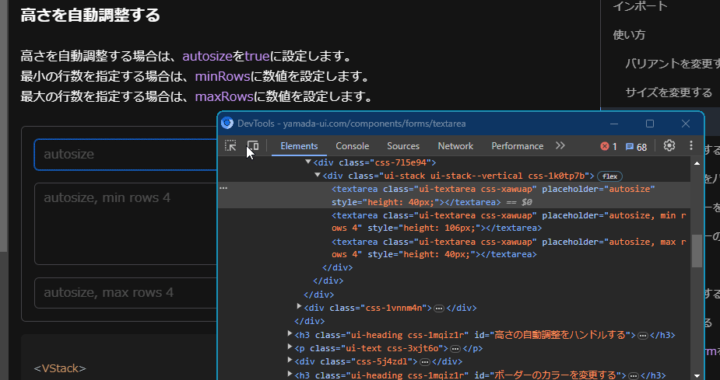Expand the h3 ボーダーのカラーを変更する node

tap(290, 373)
